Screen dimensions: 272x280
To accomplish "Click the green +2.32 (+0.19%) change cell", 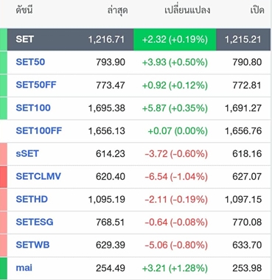I will pyautogui.click(x=175, y=40).
